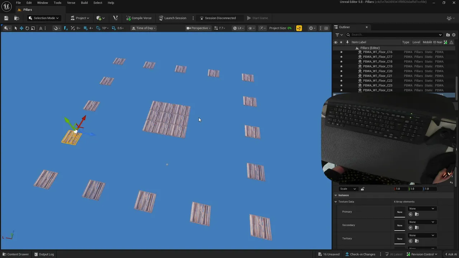Viewport: 459px width, 258px height.
Task: Choose the select arrow tool in viewport toolbar
Action: [16, 28]
